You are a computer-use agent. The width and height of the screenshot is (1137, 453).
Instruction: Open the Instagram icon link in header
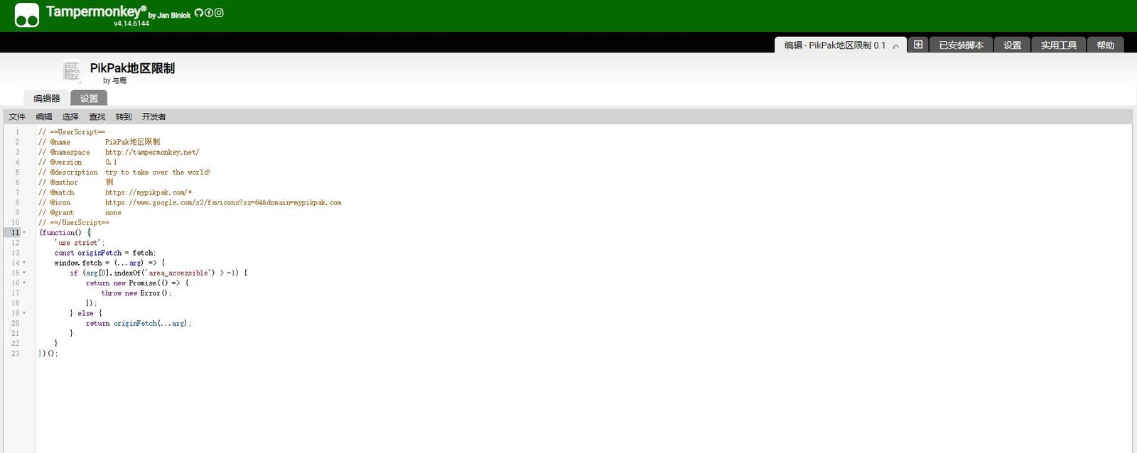(219, 13)
